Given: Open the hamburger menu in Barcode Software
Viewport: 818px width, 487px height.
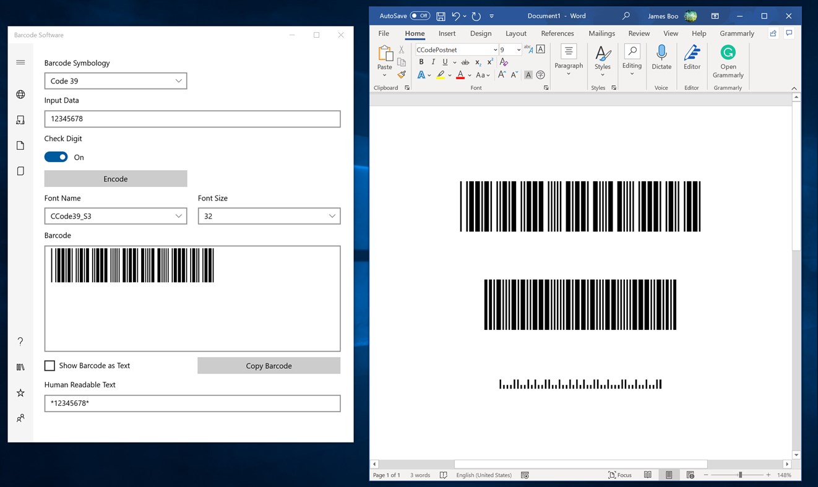Looking at the screenshot, I should click(20, 62).
